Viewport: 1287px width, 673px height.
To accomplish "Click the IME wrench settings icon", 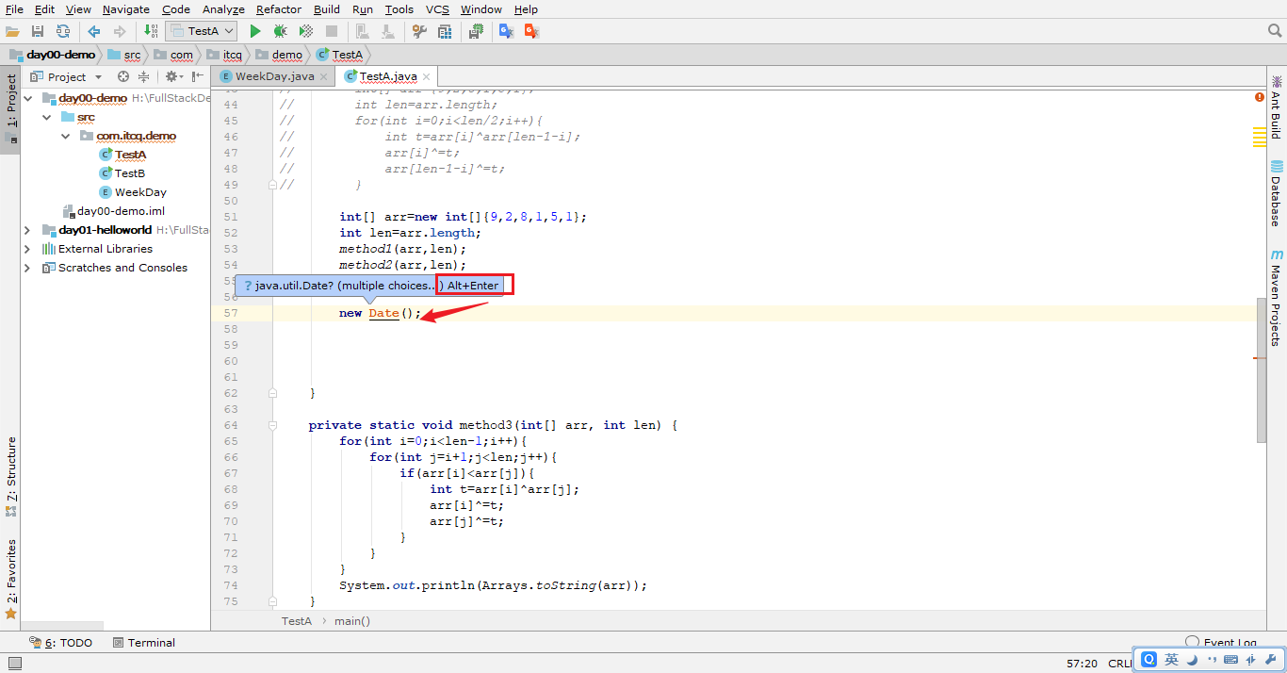I will click(1271, 660).
